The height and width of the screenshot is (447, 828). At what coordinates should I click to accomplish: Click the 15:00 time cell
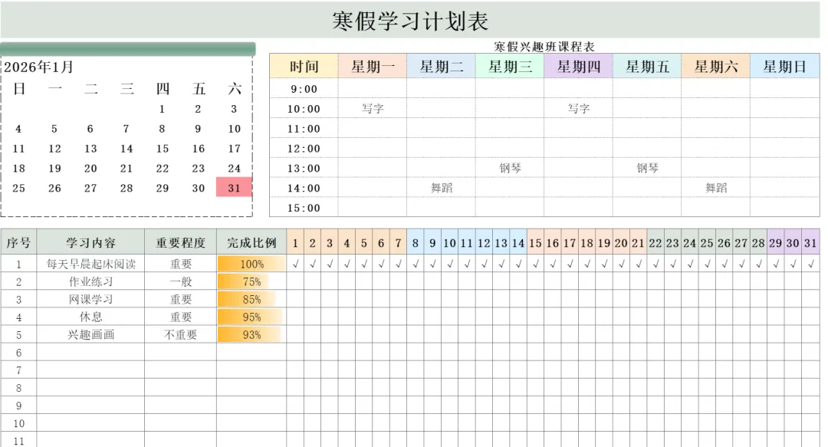304,208
